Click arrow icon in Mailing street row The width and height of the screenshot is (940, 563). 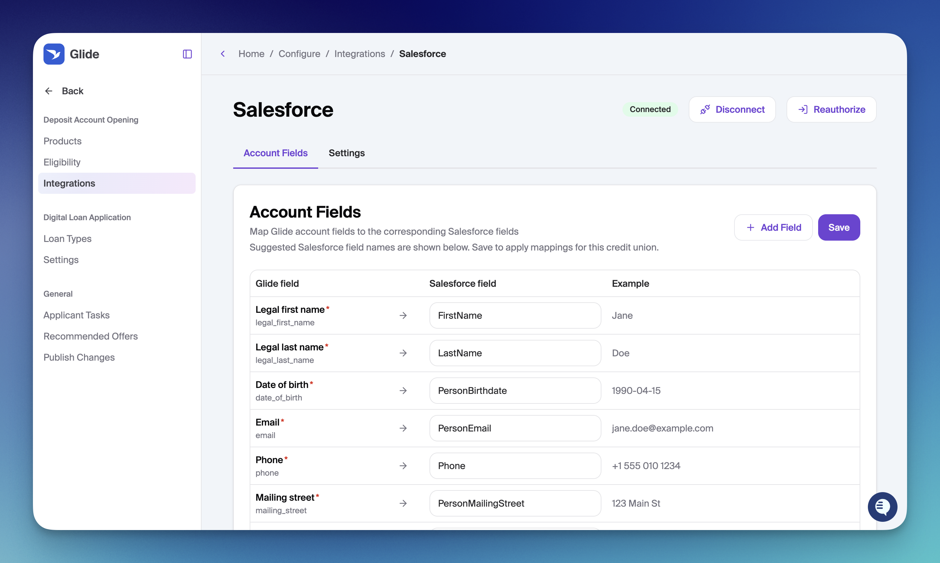pos(403,503)
